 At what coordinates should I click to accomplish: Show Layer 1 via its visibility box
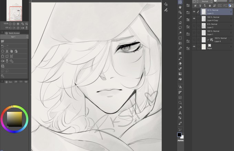point(194,33)
